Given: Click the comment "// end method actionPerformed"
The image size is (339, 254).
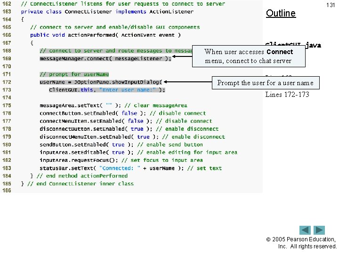Looking at the screenshot, I should (82, 176).
